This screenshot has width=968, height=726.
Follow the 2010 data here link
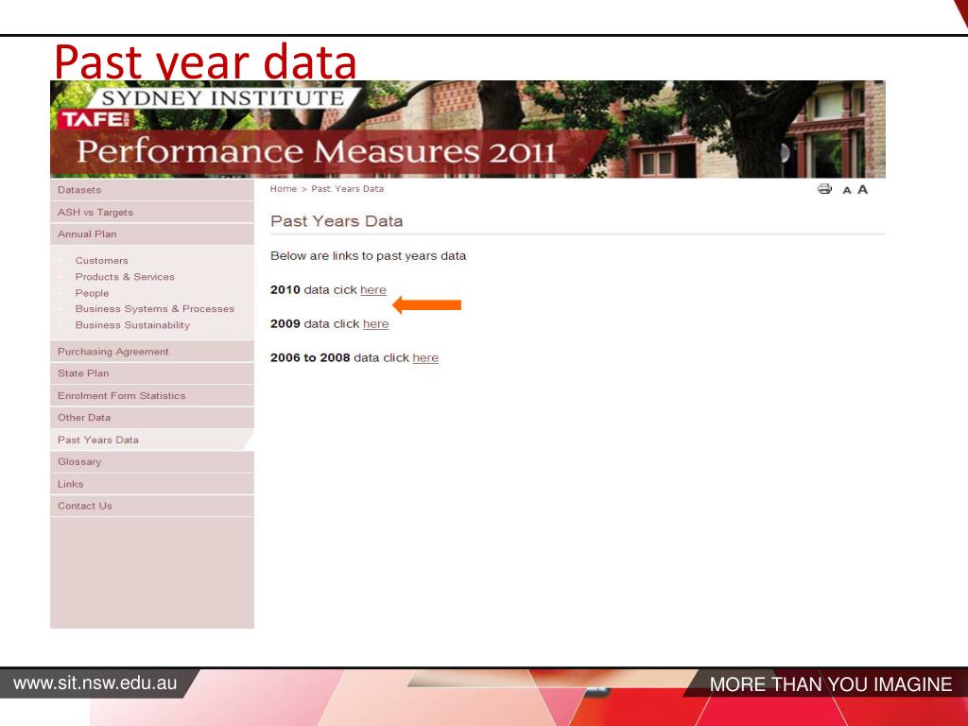click(372, 289)
